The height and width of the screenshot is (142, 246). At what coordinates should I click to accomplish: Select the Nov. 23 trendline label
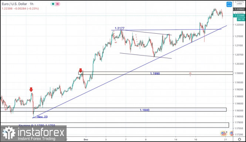point(43,117)
